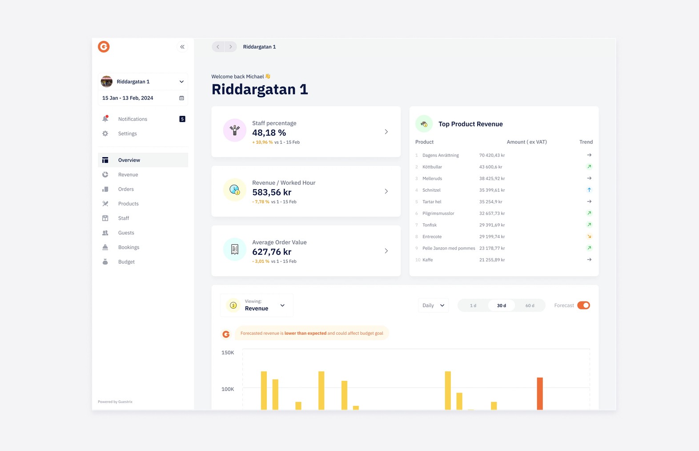Click the Melleruds product row
The height and width of the screenshot is (451, 699).
click(x=504, y=178)
